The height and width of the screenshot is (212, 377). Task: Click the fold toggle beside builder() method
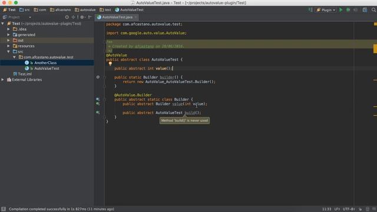pyautogui.click(x=105, y=77)
